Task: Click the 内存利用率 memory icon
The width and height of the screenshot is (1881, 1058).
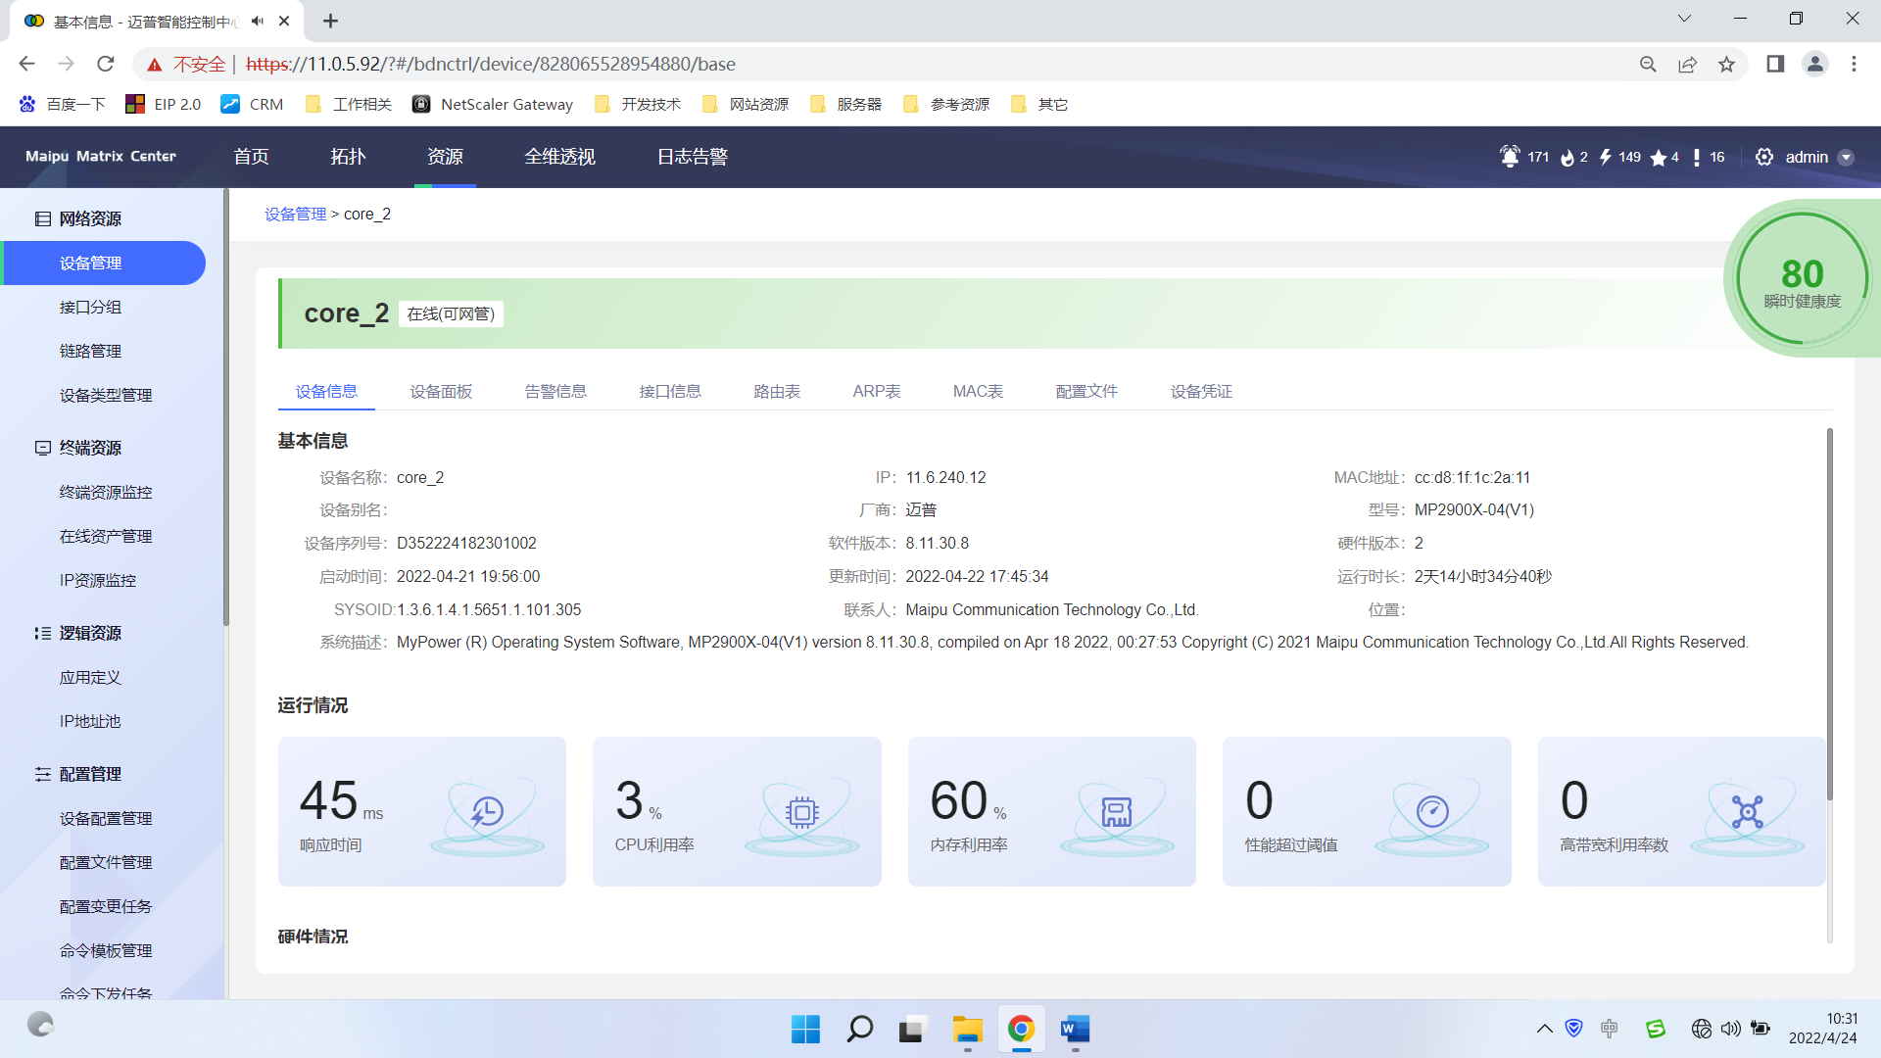Action: [1117, 811]
